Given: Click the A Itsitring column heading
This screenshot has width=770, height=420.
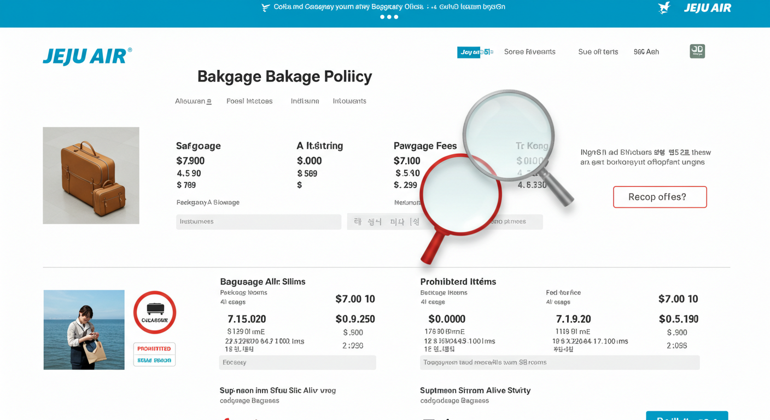Looking at the screenshot, I should click(x=320, y=146).
